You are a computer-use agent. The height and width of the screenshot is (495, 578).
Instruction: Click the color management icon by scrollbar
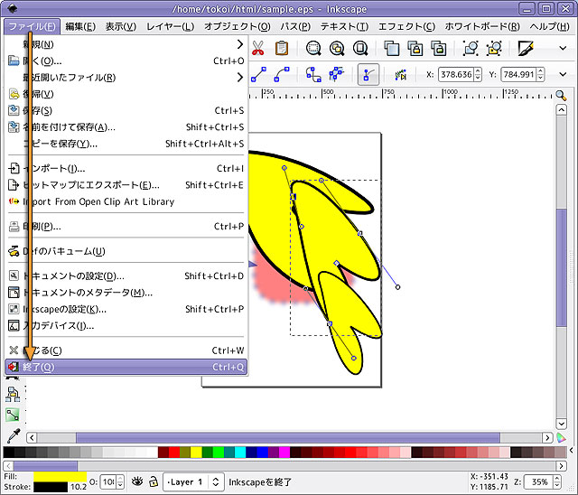(x=561, y=437)
